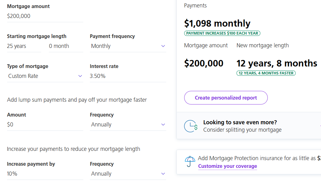
Task: Open the lump sum Annually frequency dropdown
Action: click(x=128, y=125)
